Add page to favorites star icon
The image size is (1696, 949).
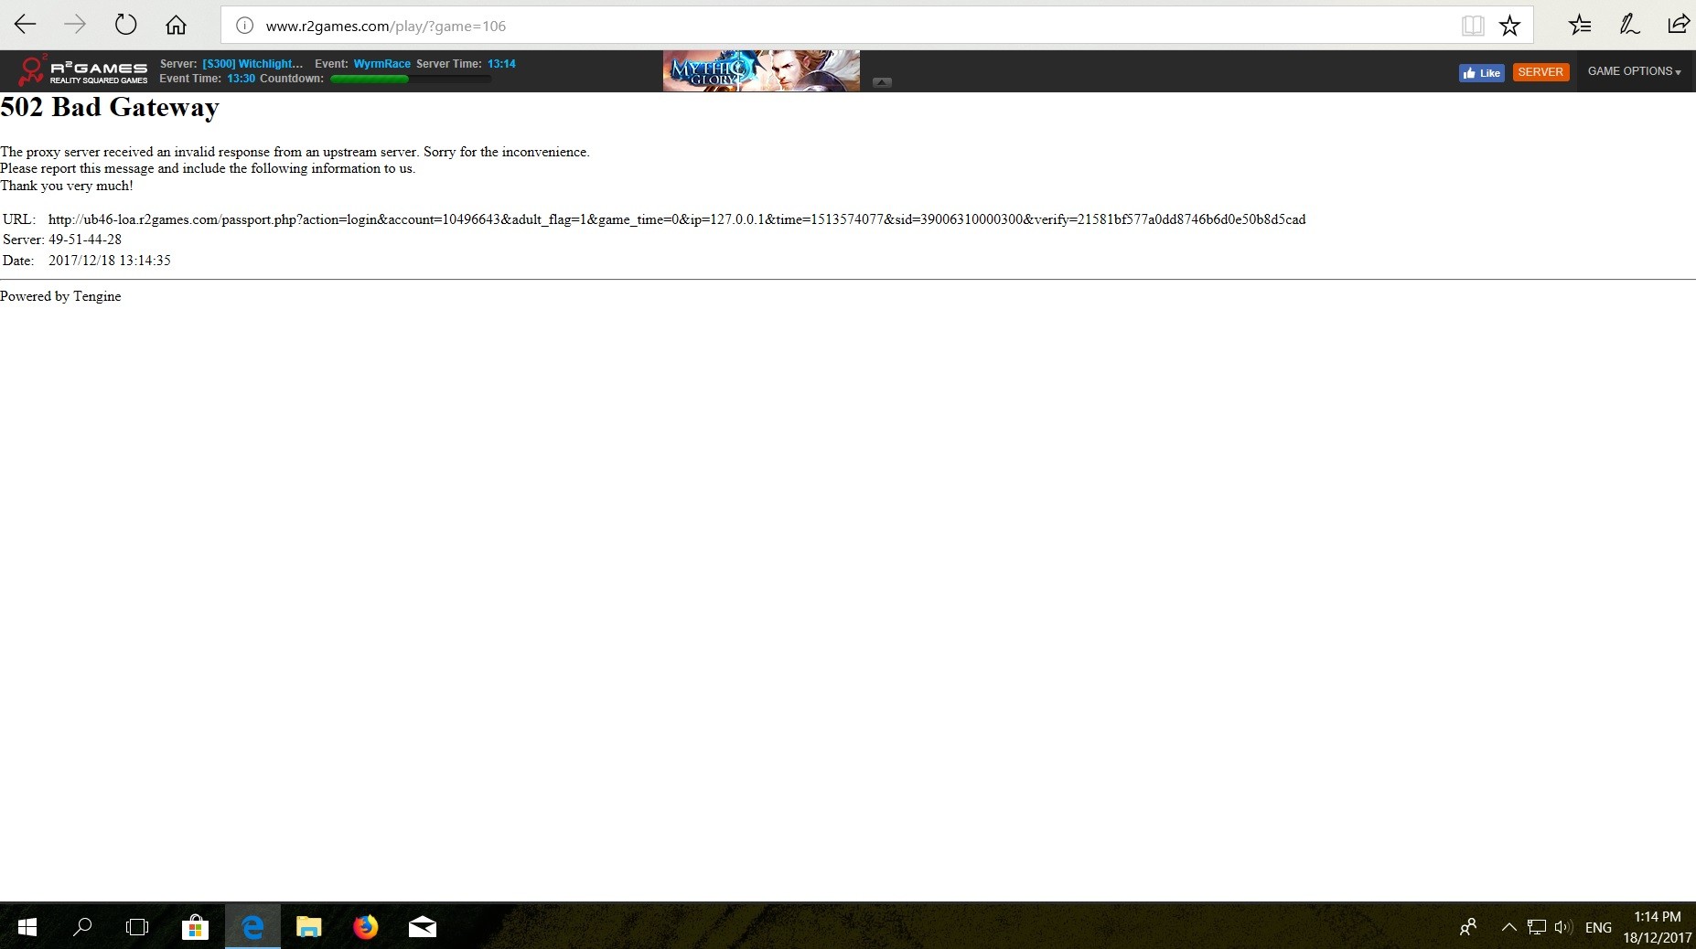click(1509, 26)
